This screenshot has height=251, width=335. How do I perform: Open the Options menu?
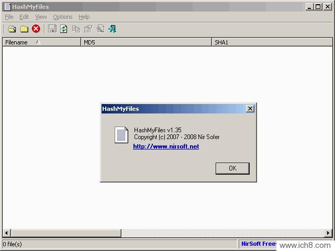pos(63,17)
